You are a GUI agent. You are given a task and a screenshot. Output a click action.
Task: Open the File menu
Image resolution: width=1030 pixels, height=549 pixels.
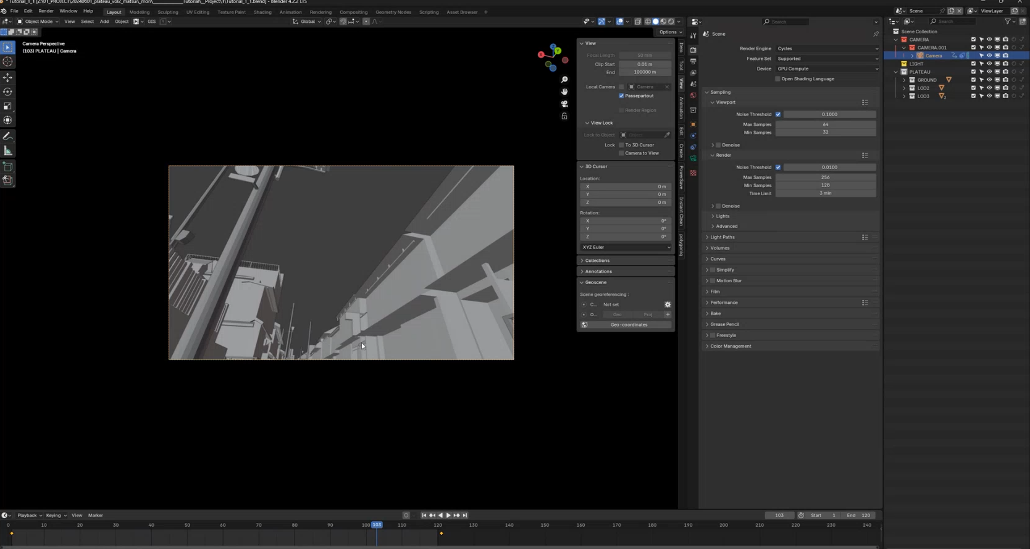coord(14,11)
